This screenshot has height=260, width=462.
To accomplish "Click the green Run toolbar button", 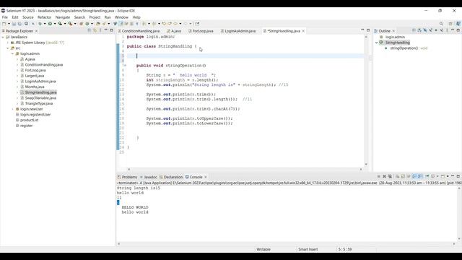I will point(50,24).
